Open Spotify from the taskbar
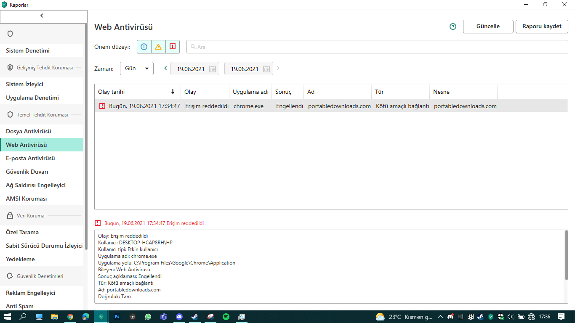The height and width of the screenshot is (323, 575). click(x=226, y=317)
